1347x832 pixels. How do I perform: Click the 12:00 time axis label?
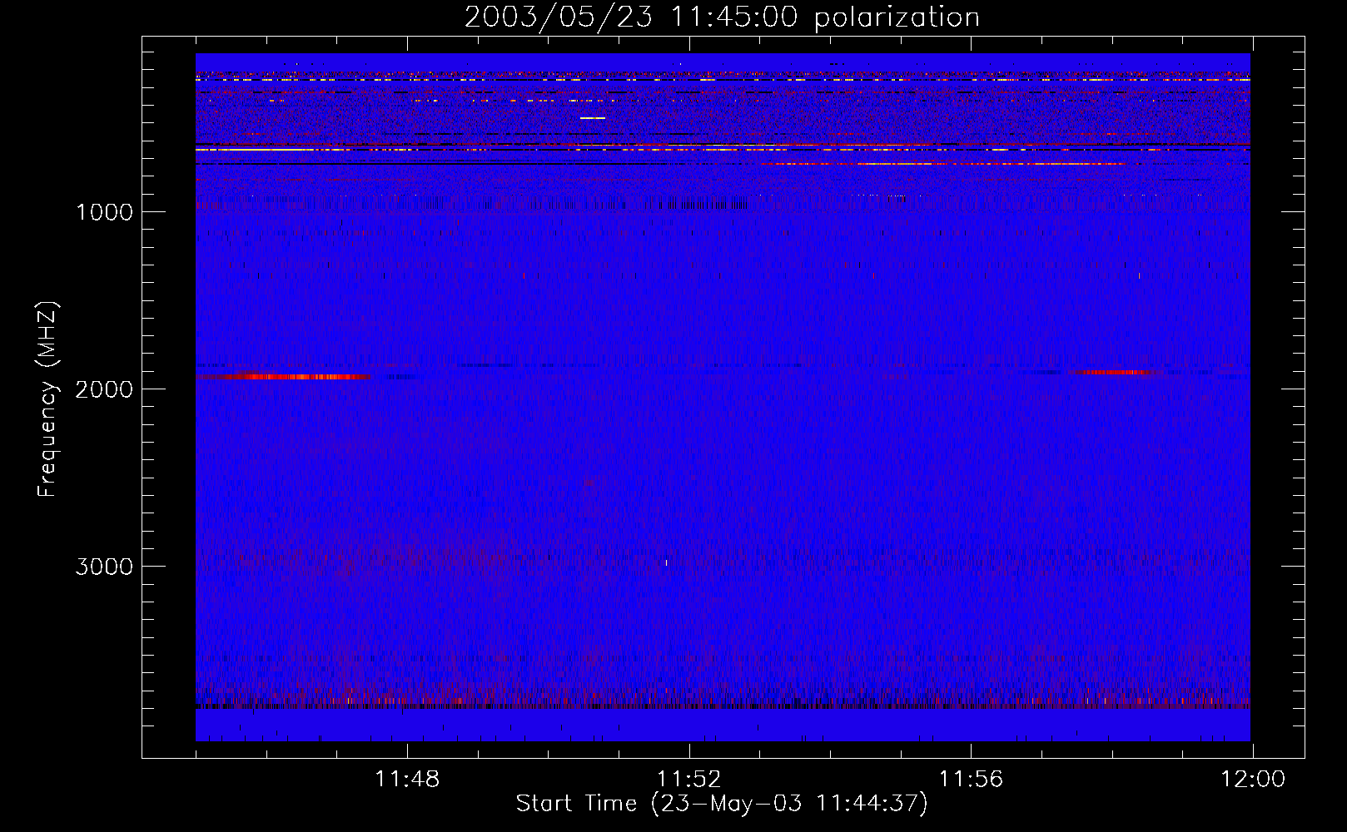[1252, 780]
